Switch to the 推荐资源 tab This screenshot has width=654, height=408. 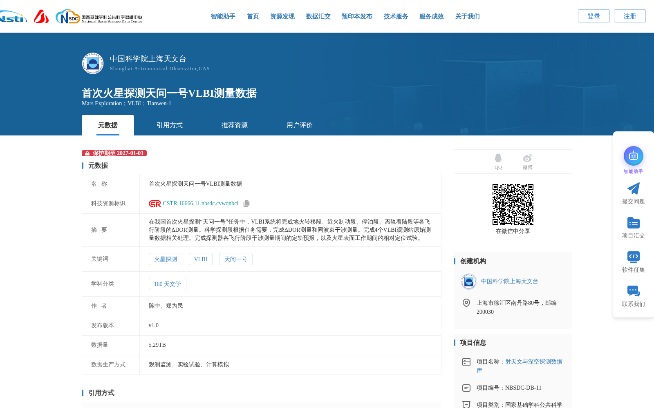[235, 125]
